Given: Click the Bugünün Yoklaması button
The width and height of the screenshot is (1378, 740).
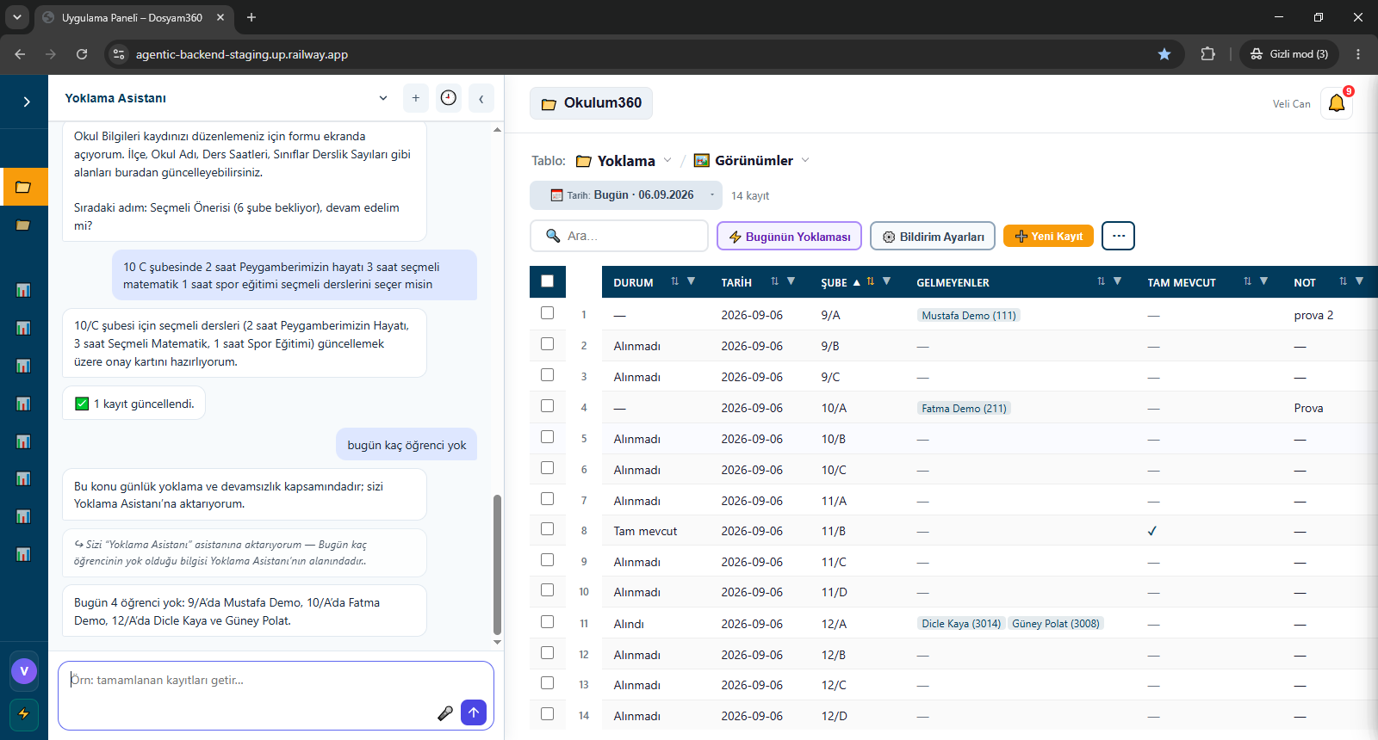Looking at the screenshot, I should point(789,236).
